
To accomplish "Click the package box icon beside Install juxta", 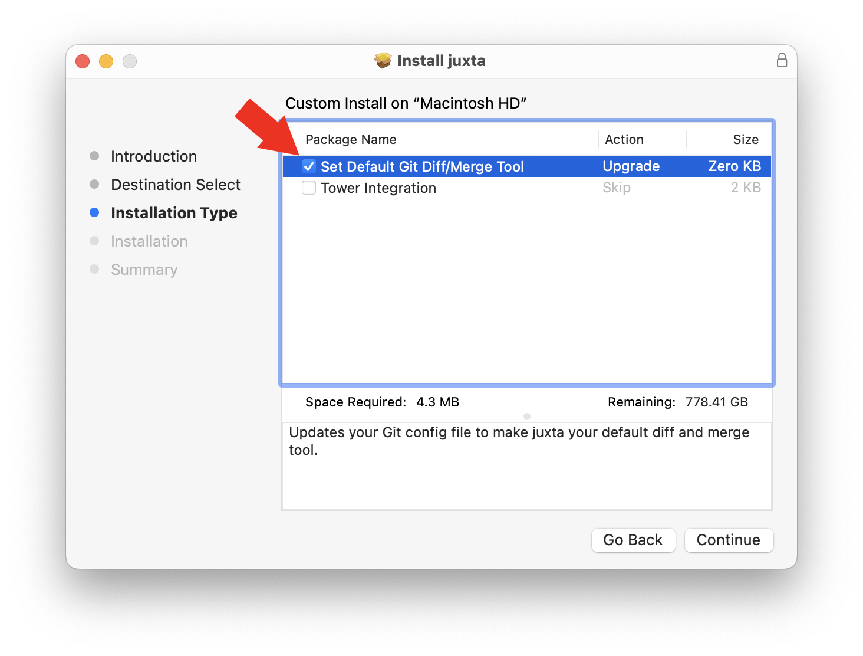I will (383, 60).
